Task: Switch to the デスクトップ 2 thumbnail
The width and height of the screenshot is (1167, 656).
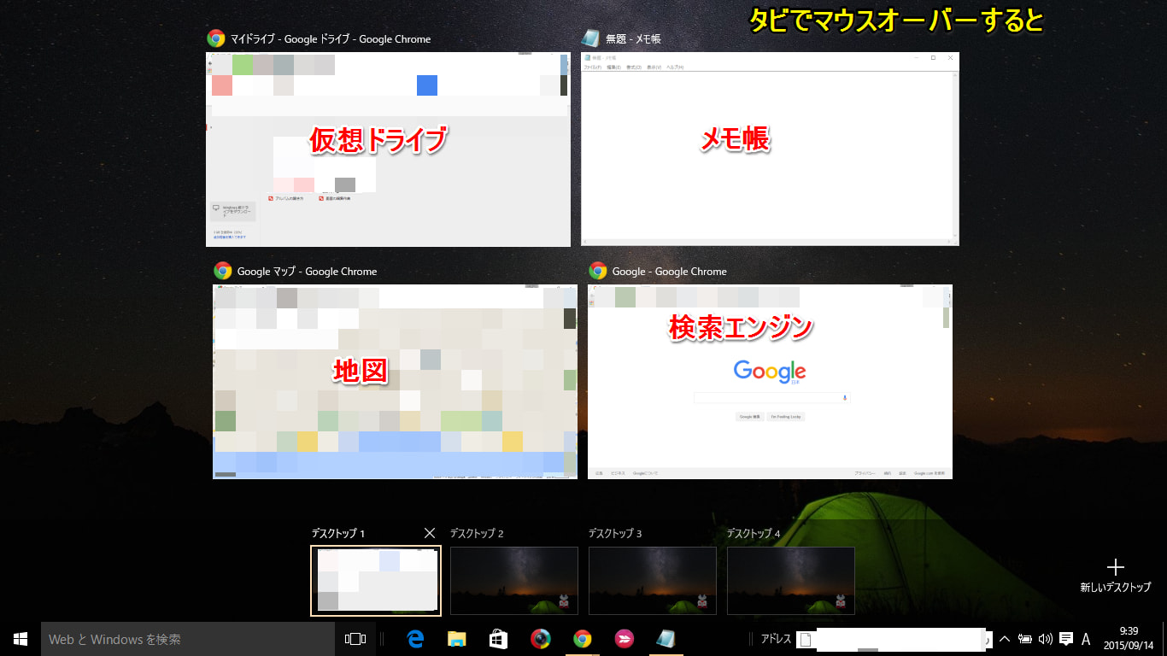Action: tap(514, 581)
